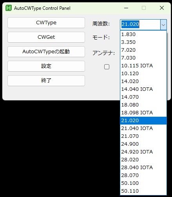The width and height of the screenshot is (172, 197).
Task: Choose the 7.030 frequency entry
Action: [143, 58]
